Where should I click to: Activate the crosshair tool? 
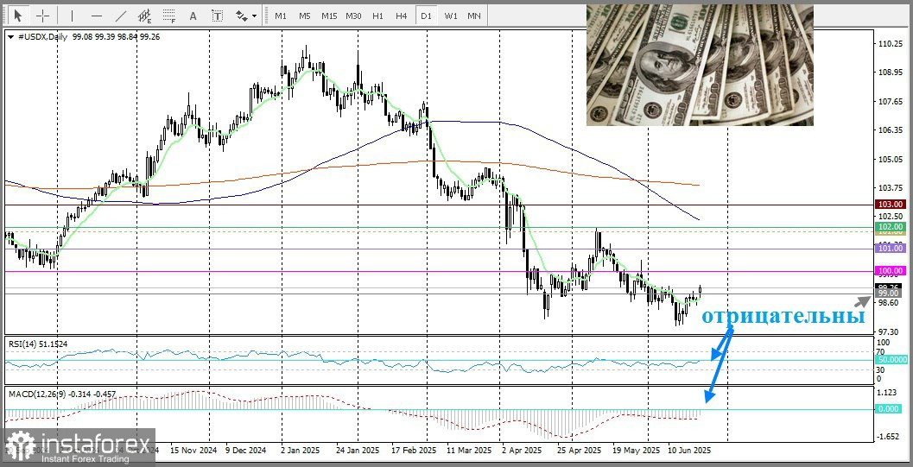tap(41, 16)
